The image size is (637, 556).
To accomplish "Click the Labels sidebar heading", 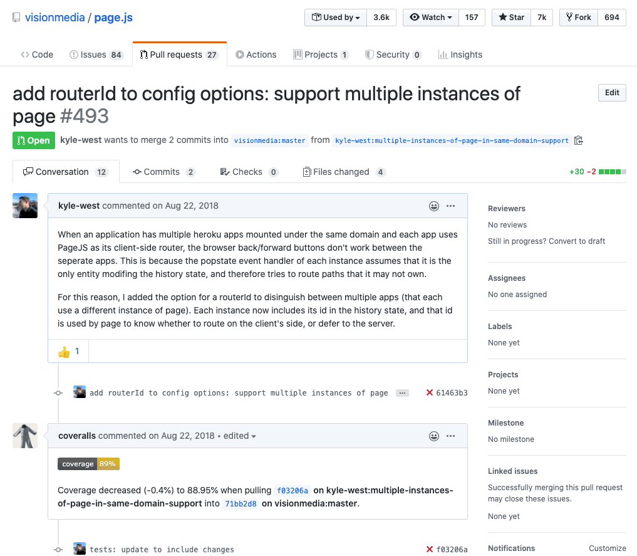I will pos(500,327).
